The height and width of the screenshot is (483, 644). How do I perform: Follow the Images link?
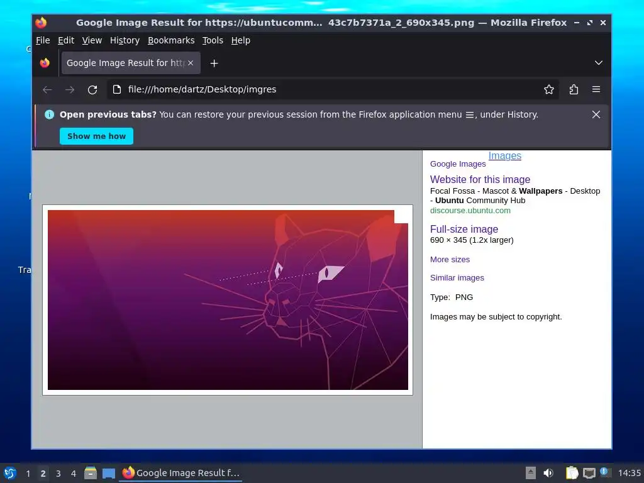[504, 156]
